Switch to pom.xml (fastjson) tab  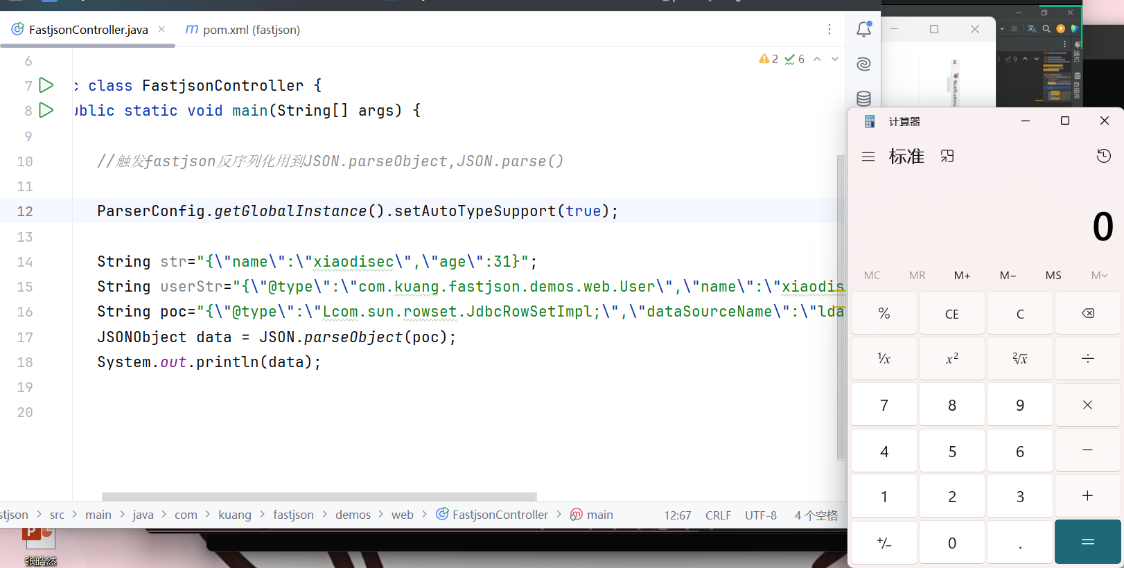coord(243,30)
